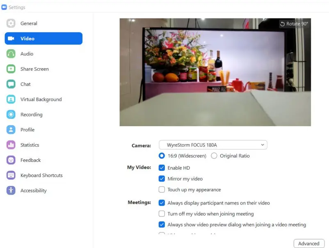Viewport: 329px width, 248px height.
Task: Click the Keyboard Shortcuts keyboard icon
Action: pos(11,175)
